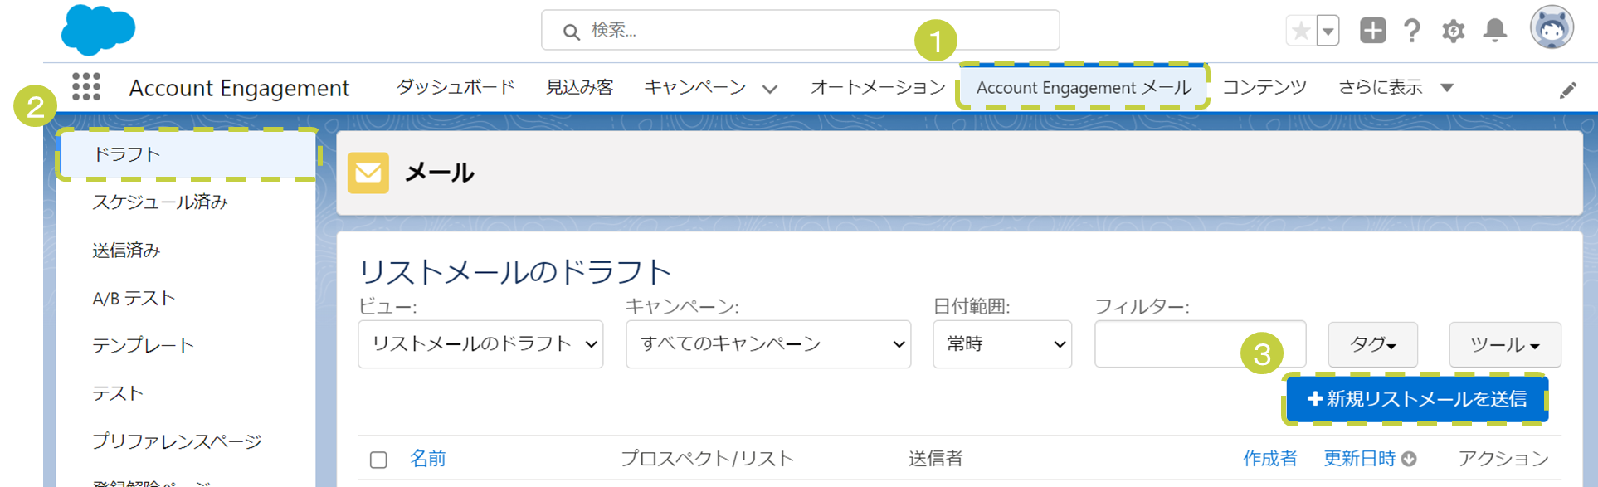Click the フィルター text field
The width and height of the screenshot is (1598, 487).
(x=1200, y=344)
